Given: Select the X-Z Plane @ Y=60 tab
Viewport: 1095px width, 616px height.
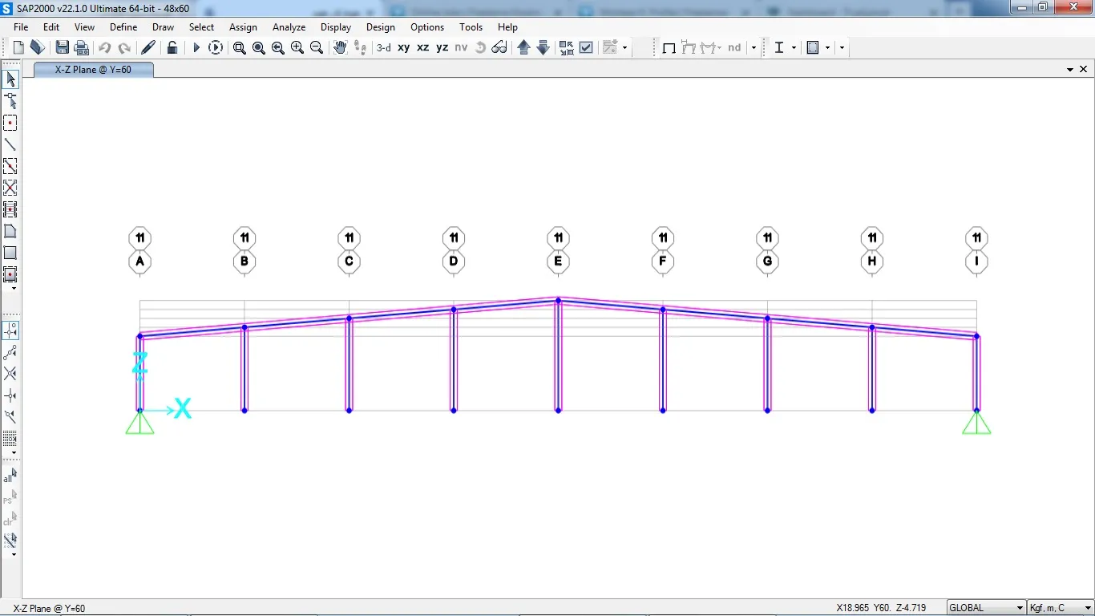Looking at the screenshot, I should (x=93, y=70).
